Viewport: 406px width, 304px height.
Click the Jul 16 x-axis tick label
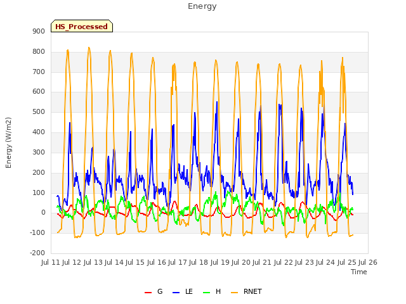click(157, 262)
